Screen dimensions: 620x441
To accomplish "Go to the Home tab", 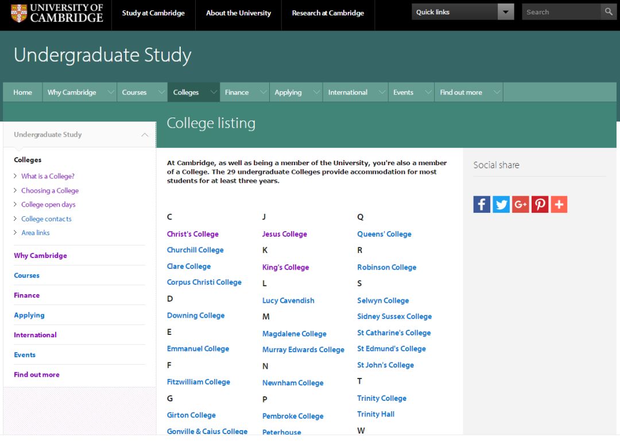I will tap(22, 92).
